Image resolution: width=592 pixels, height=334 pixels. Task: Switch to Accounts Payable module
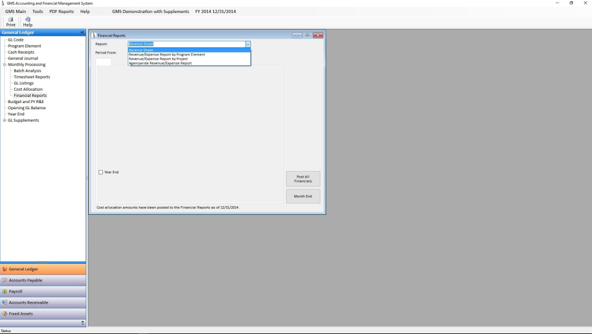pyautogui.click(x=43, y=280)
